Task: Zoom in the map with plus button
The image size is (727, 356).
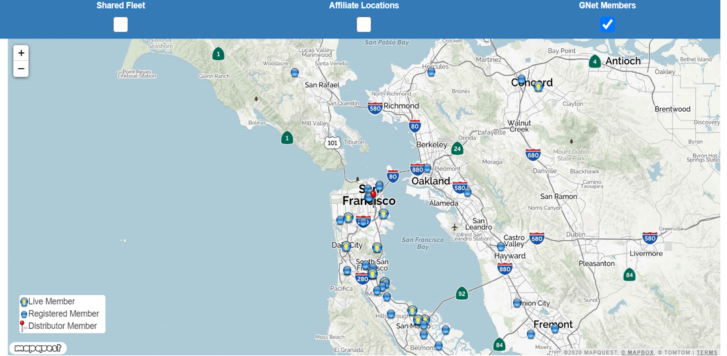Action: (21, 54)
